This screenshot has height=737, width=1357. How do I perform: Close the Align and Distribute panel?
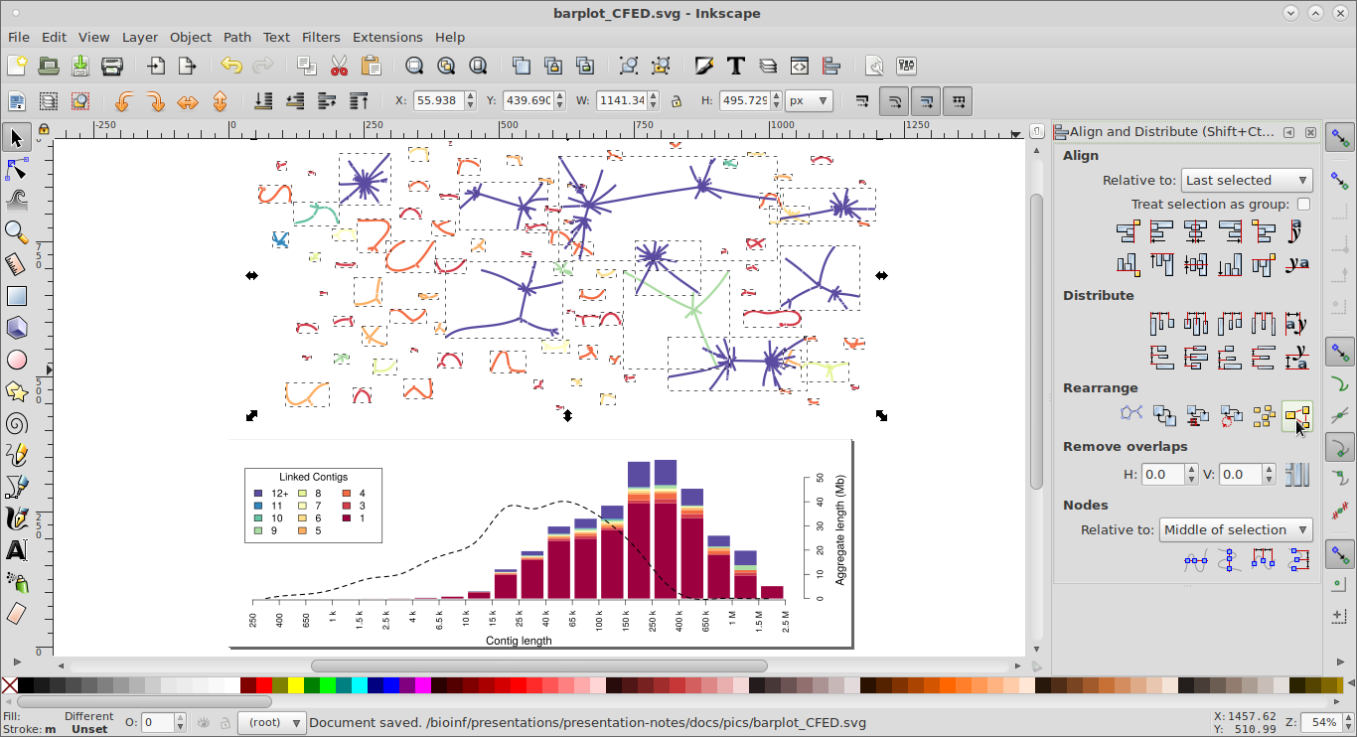pos(1310,132)
